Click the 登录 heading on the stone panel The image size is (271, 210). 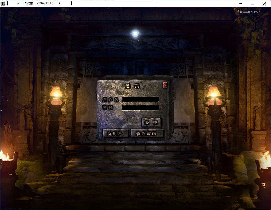click(x=132, y=86)
